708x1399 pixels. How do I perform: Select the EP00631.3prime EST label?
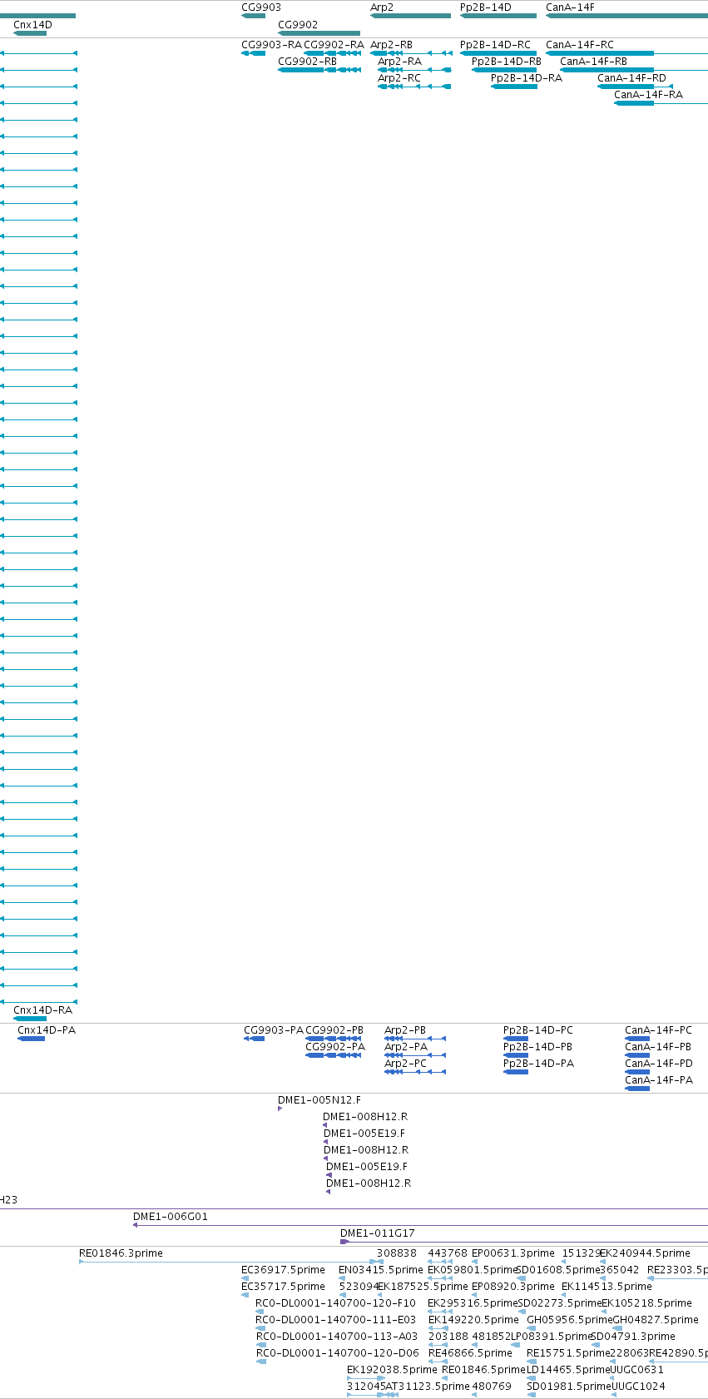click(513, 1253)
